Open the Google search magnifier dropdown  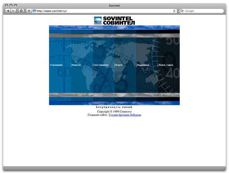(182, 11)
